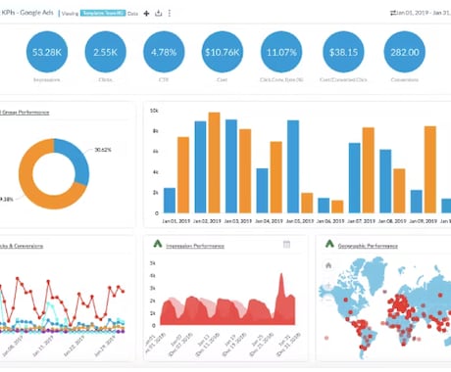
Task: Click the orange bar for Jan 07, 2019
Action: pos(369,170)
